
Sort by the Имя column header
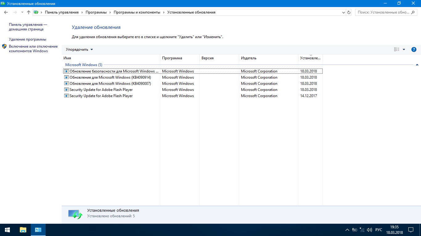111,58
